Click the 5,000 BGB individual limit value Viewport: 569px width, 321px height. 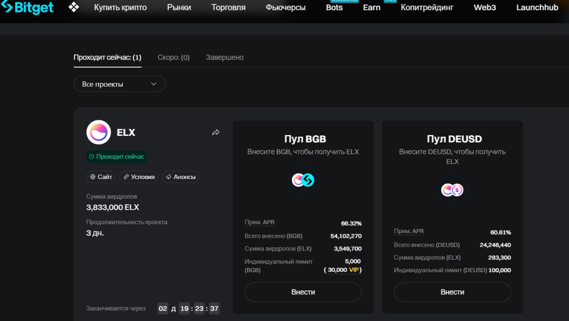[353, 261]
